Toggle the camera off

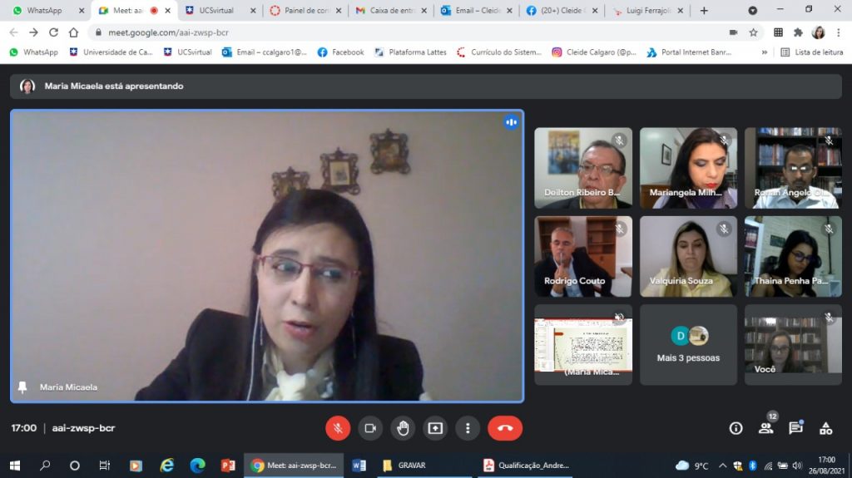370,428
